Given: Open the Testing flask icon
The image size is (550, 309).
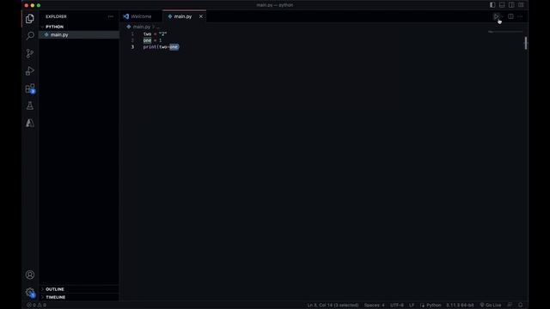Looking at the screenshot, I should tap(30, 106).
